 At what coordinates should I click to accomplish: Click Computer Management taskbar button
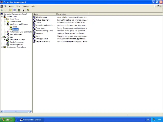[x=31, y=120]
